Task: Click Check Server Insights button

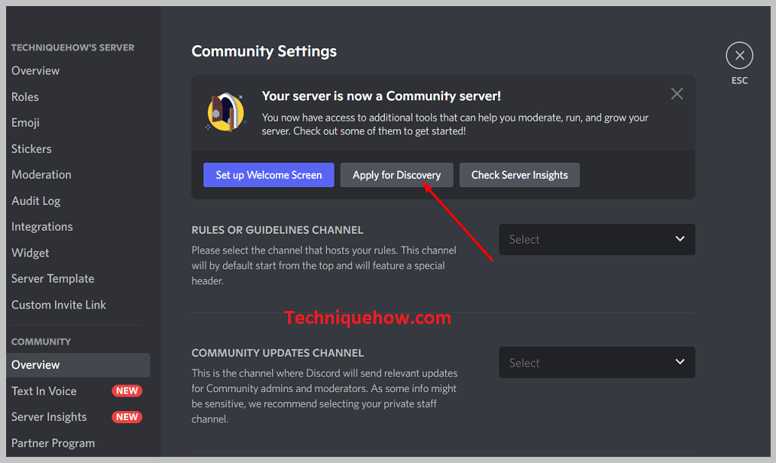Action: 519,175
